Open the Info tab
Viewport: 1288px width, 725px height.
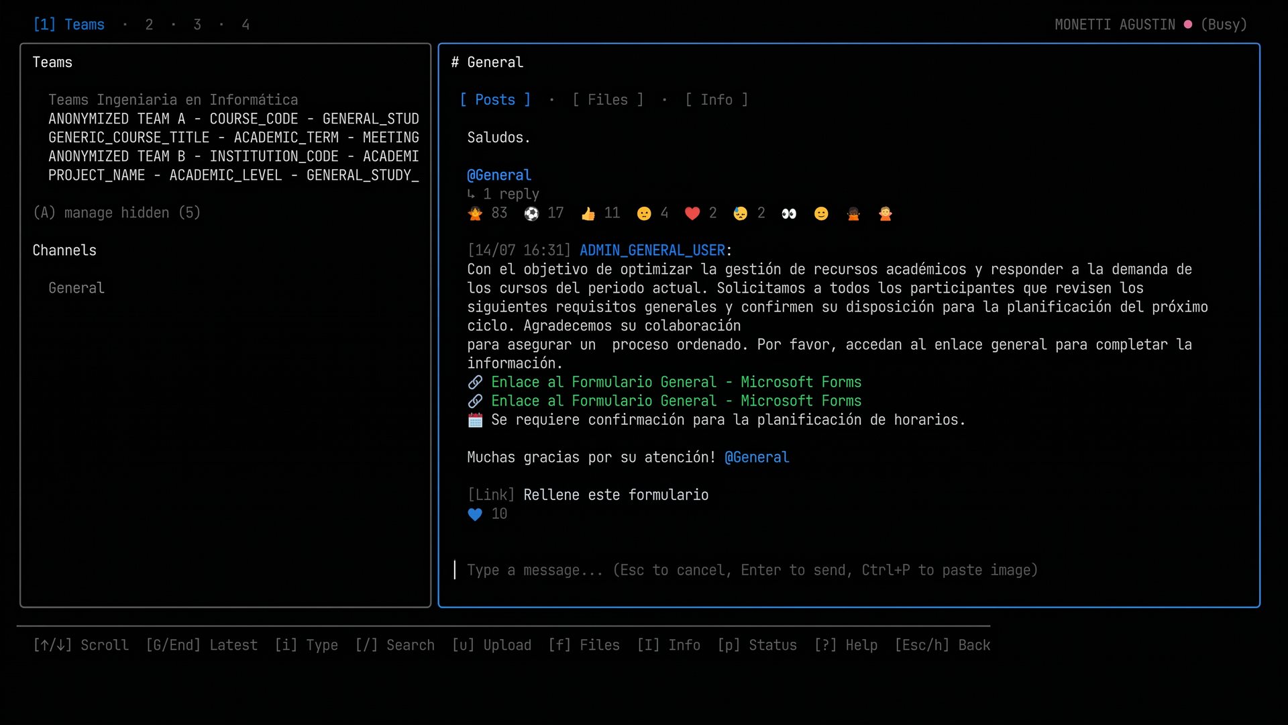[x=716, y=100]
